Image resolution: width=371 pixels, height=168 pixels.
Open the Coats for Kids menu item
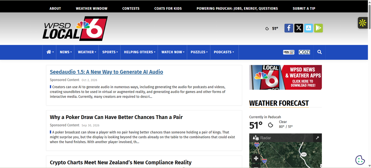click(168, 8)
